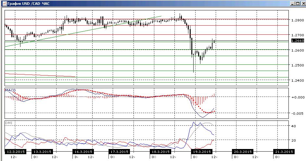Click the 1.2660 current price label
Screen dimensions: 306x161
coord(298,40)
